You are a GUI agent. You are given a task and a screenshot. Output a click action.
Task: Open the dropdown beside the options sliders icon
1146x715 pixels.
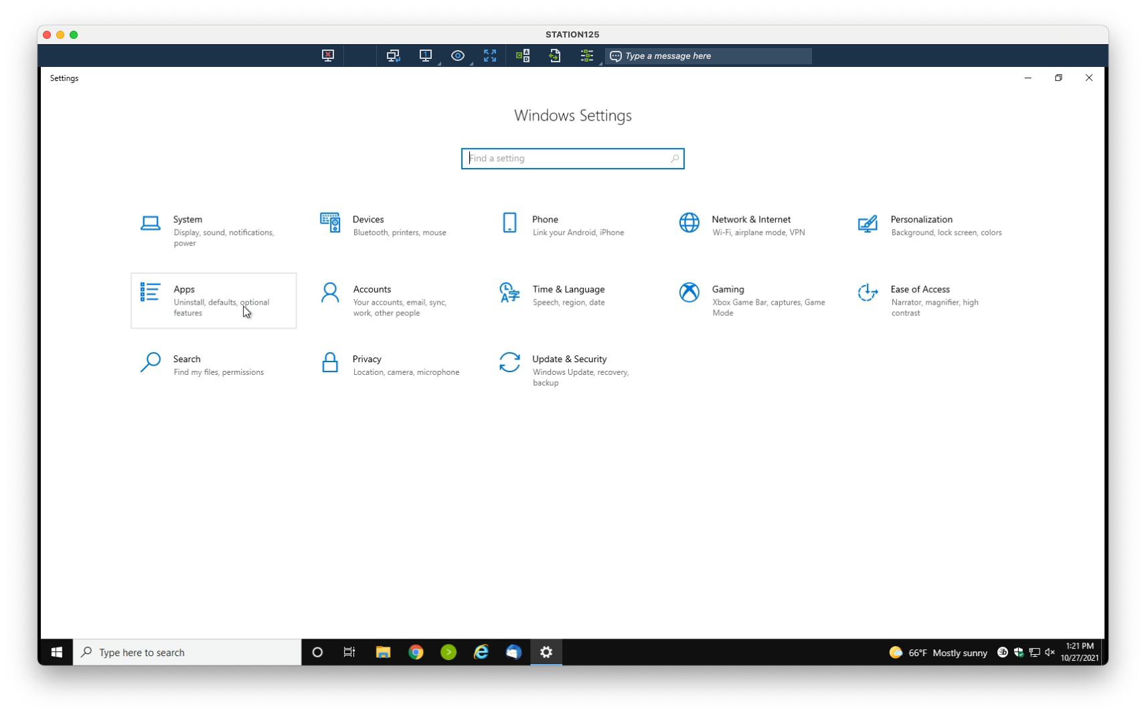(600, 65)
